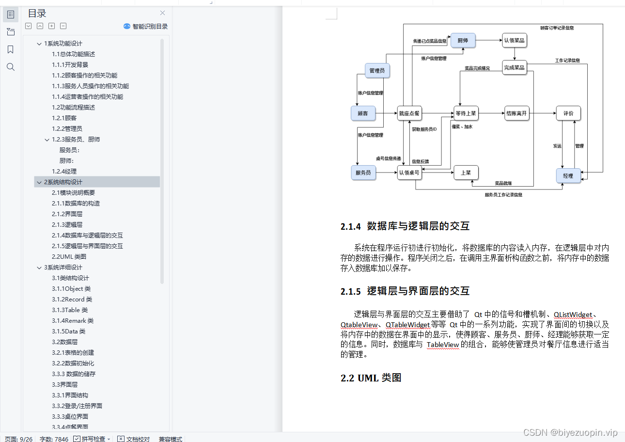Open outline entry 2.1模块说明概要
Viewport: 625px width, 442px height.
(74, 192)
